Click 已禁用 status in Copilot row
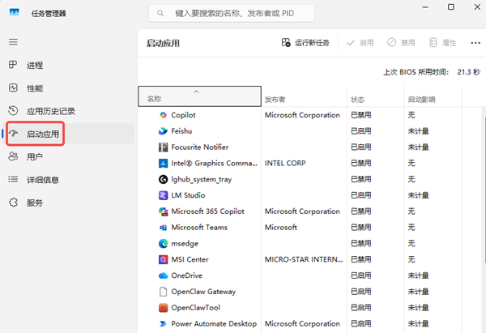Image resolution: width=486 pixels, height=333 pixels. point(360,115)
